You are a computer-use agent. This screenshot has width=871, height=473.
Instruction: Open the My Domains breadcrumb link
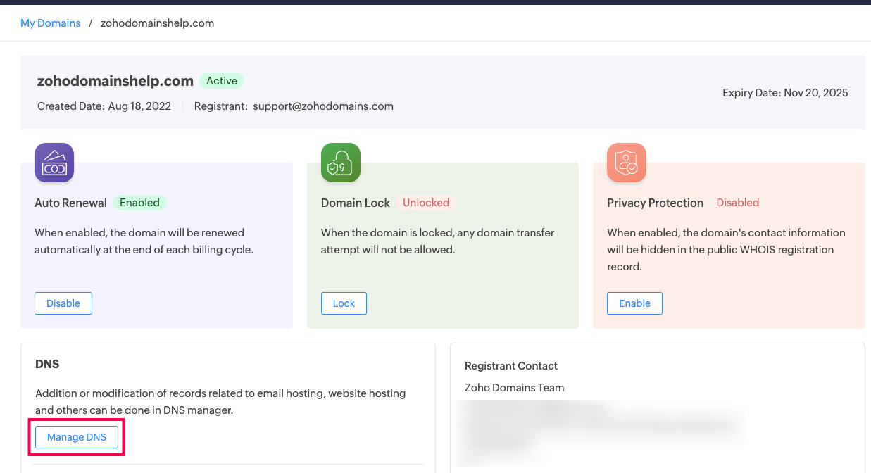pos(51,23)
